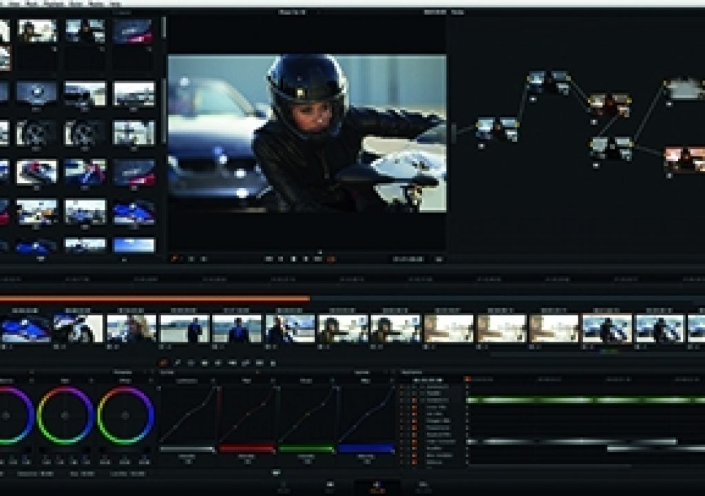The image size is (705, 496).
Task: Toggle the orange loop button in viewer transport
Action: pos(332,259)
